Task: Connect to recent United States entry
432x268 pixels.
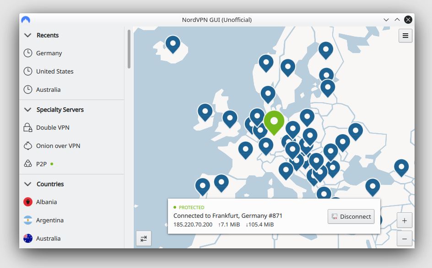Action: pos(72,71)
